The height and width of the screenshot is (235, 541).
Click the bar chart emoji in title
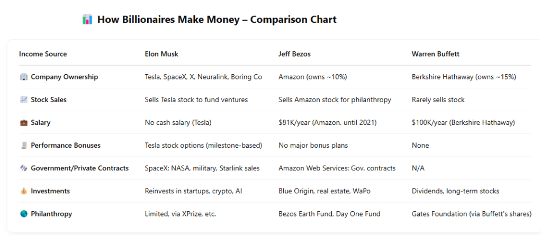[87, 20]
